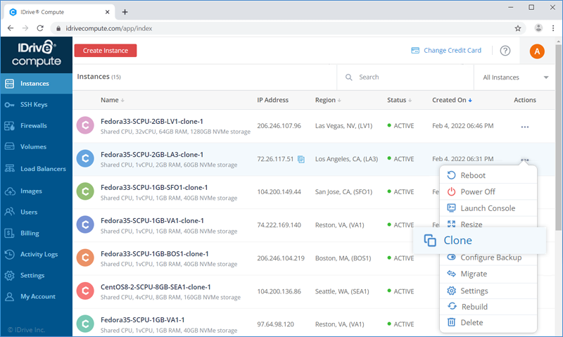Go back in the browser

[11, 28]
